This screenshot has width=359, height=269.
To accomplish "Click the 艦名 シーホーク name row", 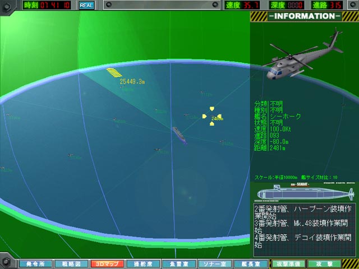I will (x=278, y=117).
